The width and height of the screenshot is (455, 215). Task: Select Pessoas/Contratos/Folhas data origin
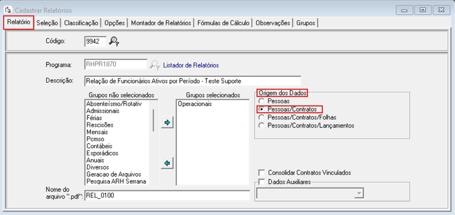(x=261, y=117)
